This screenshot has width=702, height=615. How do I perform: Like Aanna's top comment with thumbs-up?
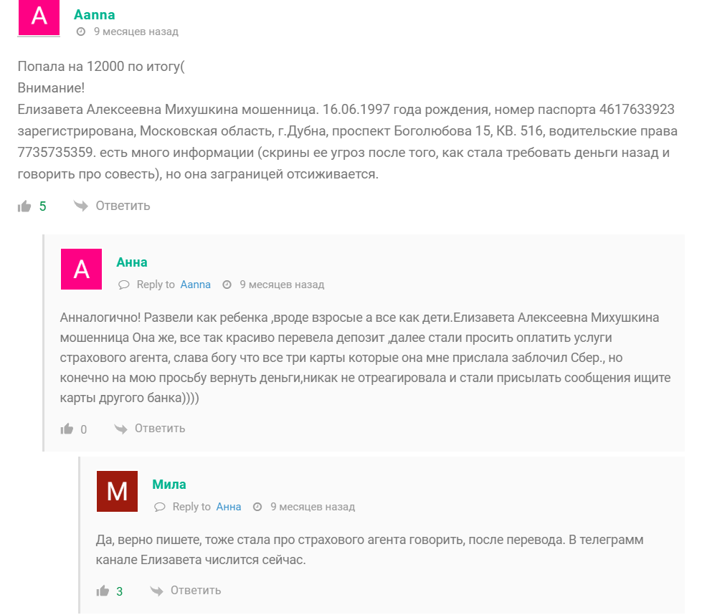24,206
